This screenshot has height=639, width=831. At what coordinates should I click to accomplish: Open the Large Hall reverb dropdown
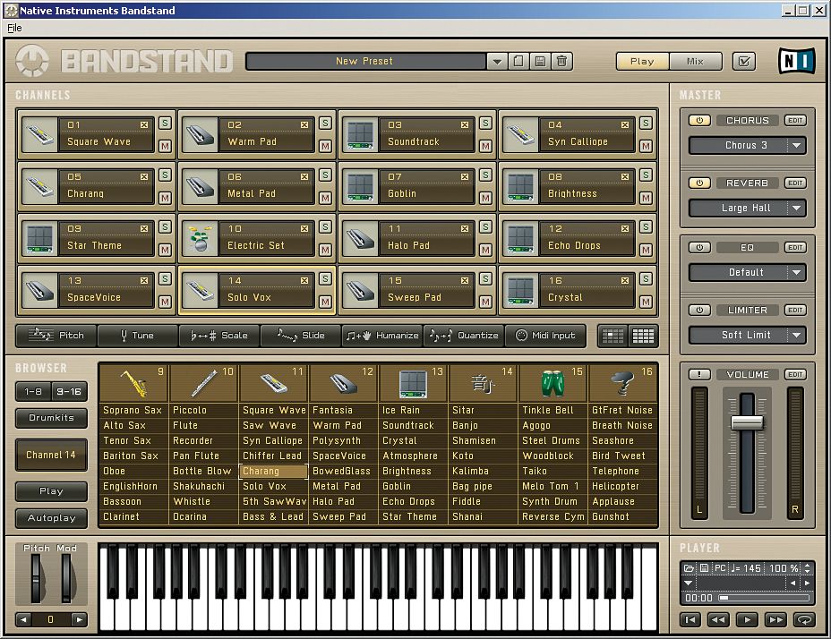click(797, 209)
